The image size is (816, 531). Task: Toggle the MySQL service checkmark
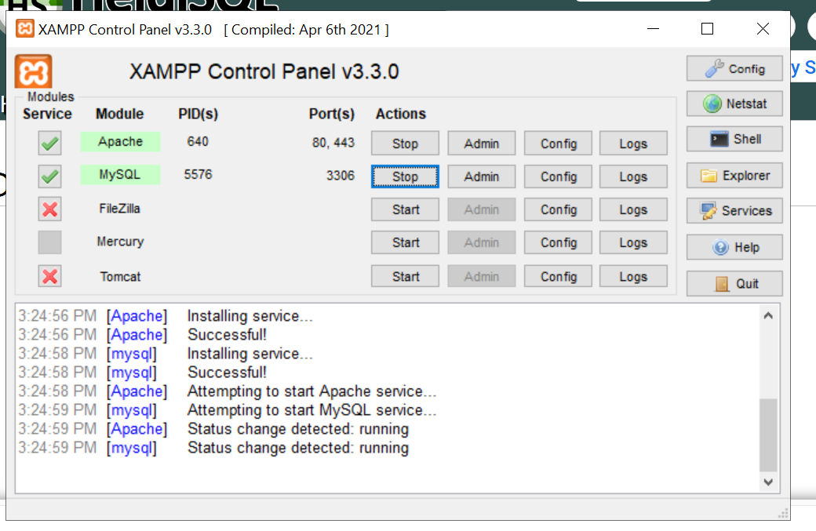click(49, 176)
